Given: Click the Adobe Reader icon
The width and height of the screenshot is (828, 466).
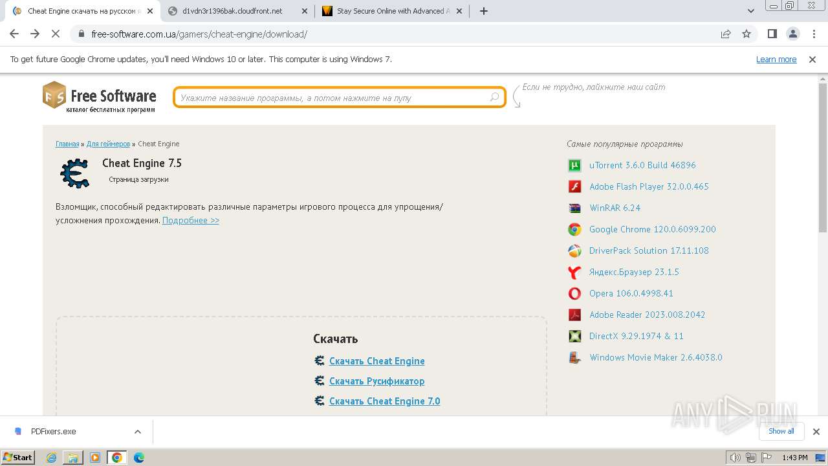Looking at the screenshot, I should tap(574, 315).
